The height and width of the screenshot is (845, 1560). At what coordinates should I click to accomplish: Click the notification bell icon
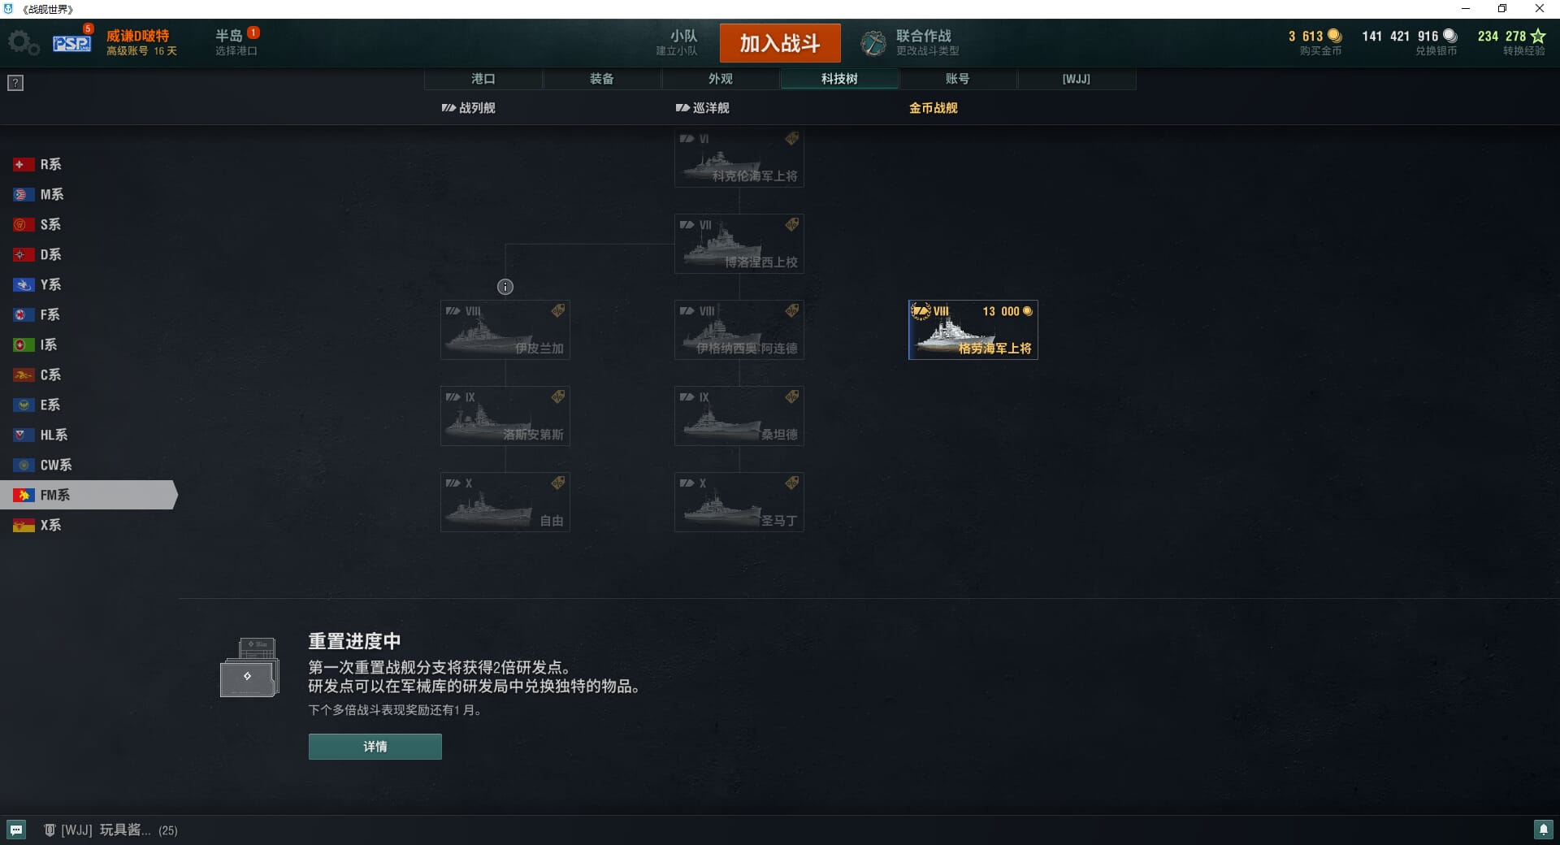pos(1543,830)
